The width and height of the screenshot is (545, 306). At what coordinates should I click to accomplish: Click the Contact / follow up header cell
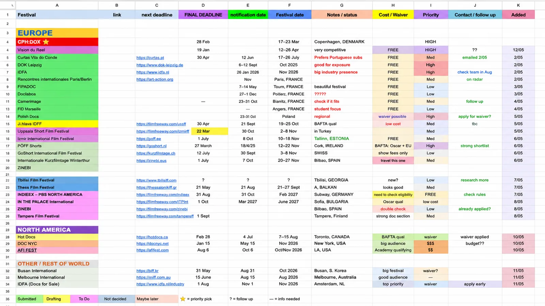pyautogui.click(x=475, y=15)
